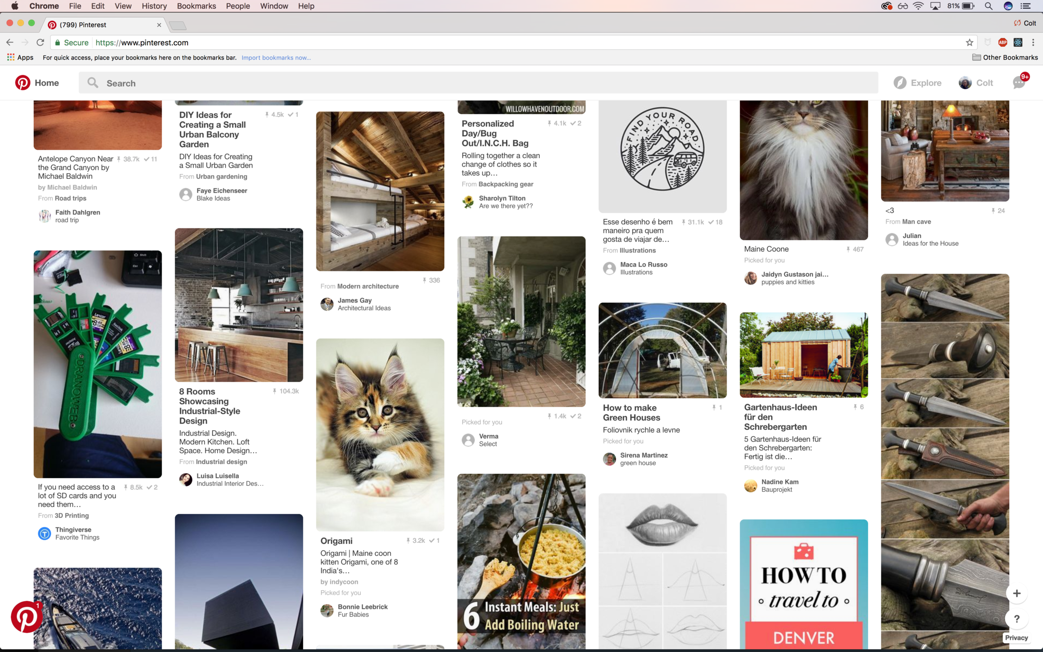The image size is (1043, 652).
Task: Open the Origami kitten pin image
Action: [x=380, y=434]
